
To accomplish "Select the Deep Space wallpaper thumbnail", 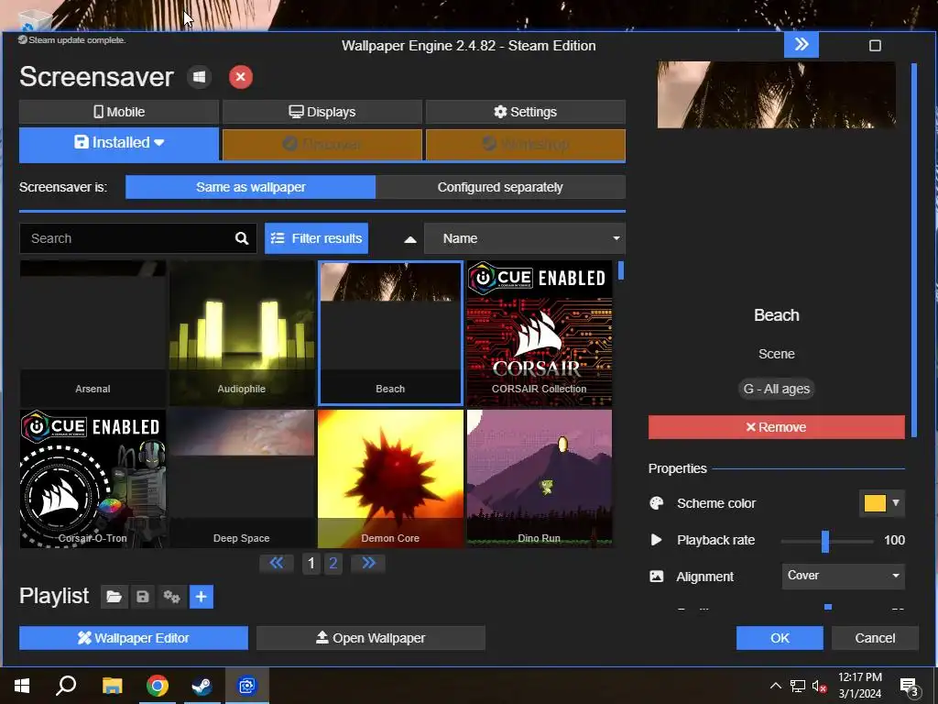I will (x=242, y=478).
